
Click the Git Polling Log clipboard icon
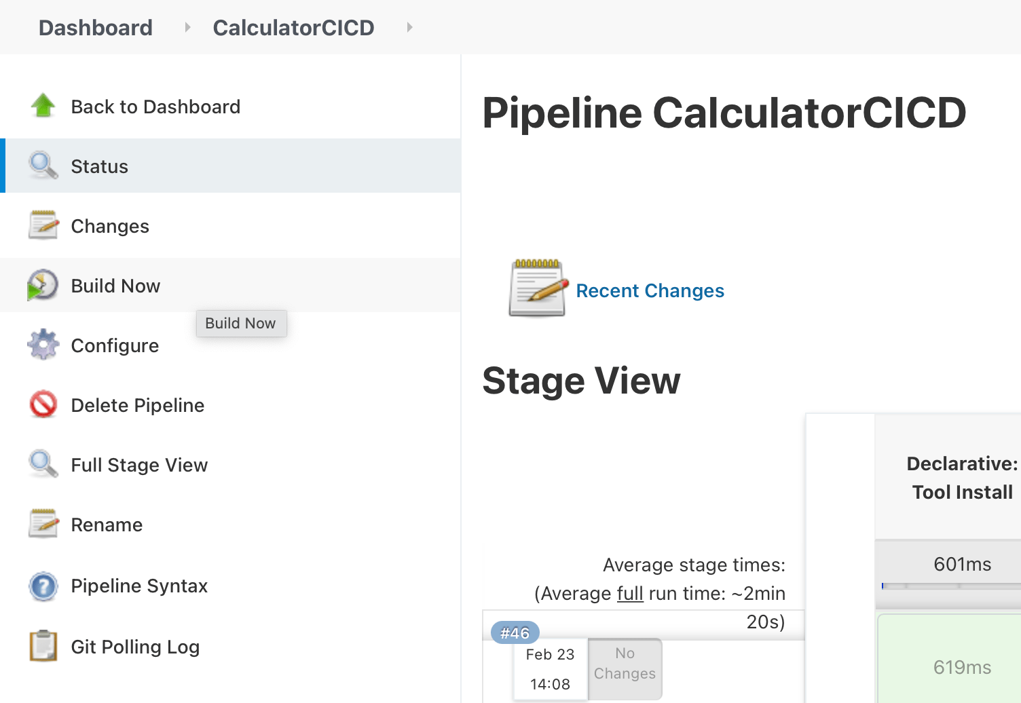tap(43, 646)
